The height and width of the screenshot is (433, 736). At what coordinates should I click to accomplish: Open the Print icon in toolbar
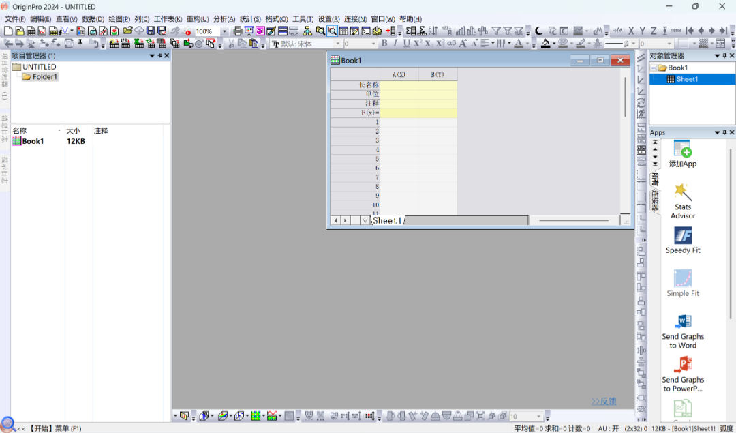click(x=238, y=31)
